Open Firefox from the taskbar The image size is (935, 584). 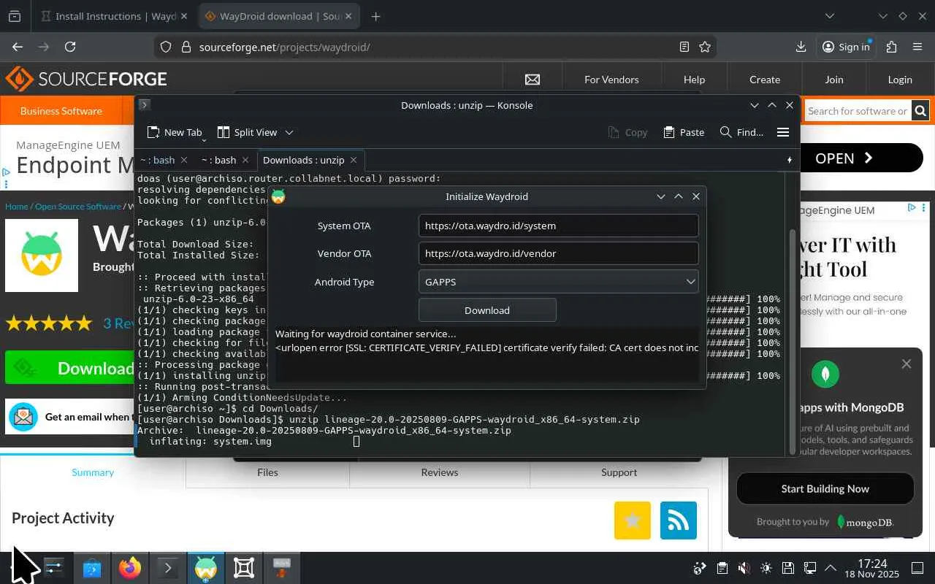tap(130, 568)
